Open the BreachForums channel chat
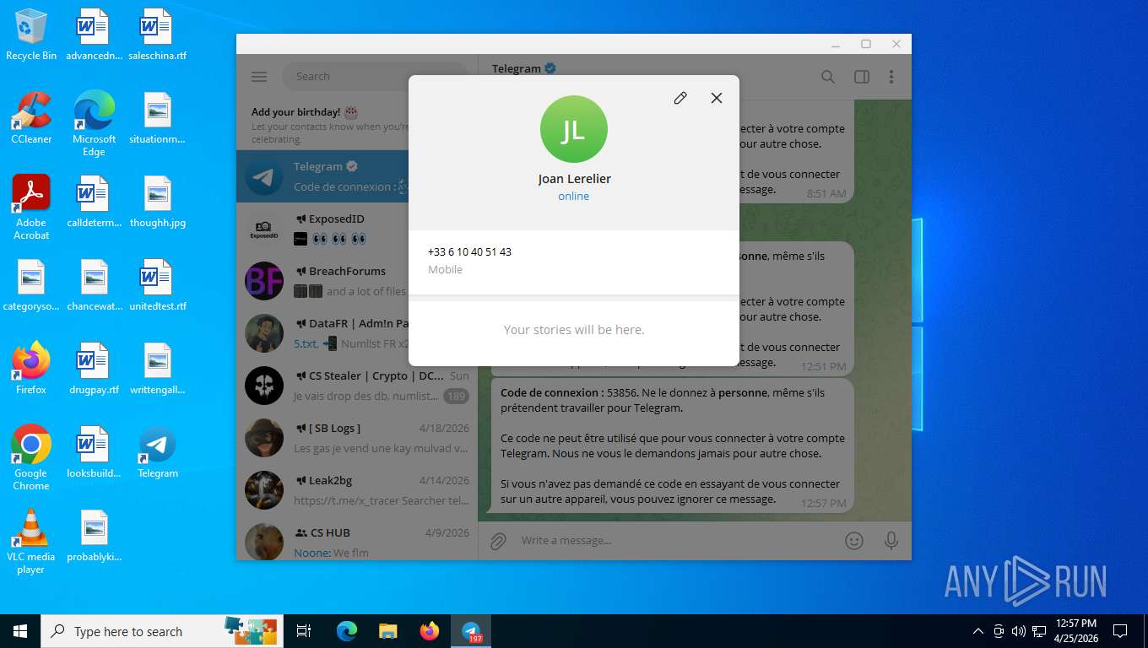 pyautogui.click(x=357, y=281)
